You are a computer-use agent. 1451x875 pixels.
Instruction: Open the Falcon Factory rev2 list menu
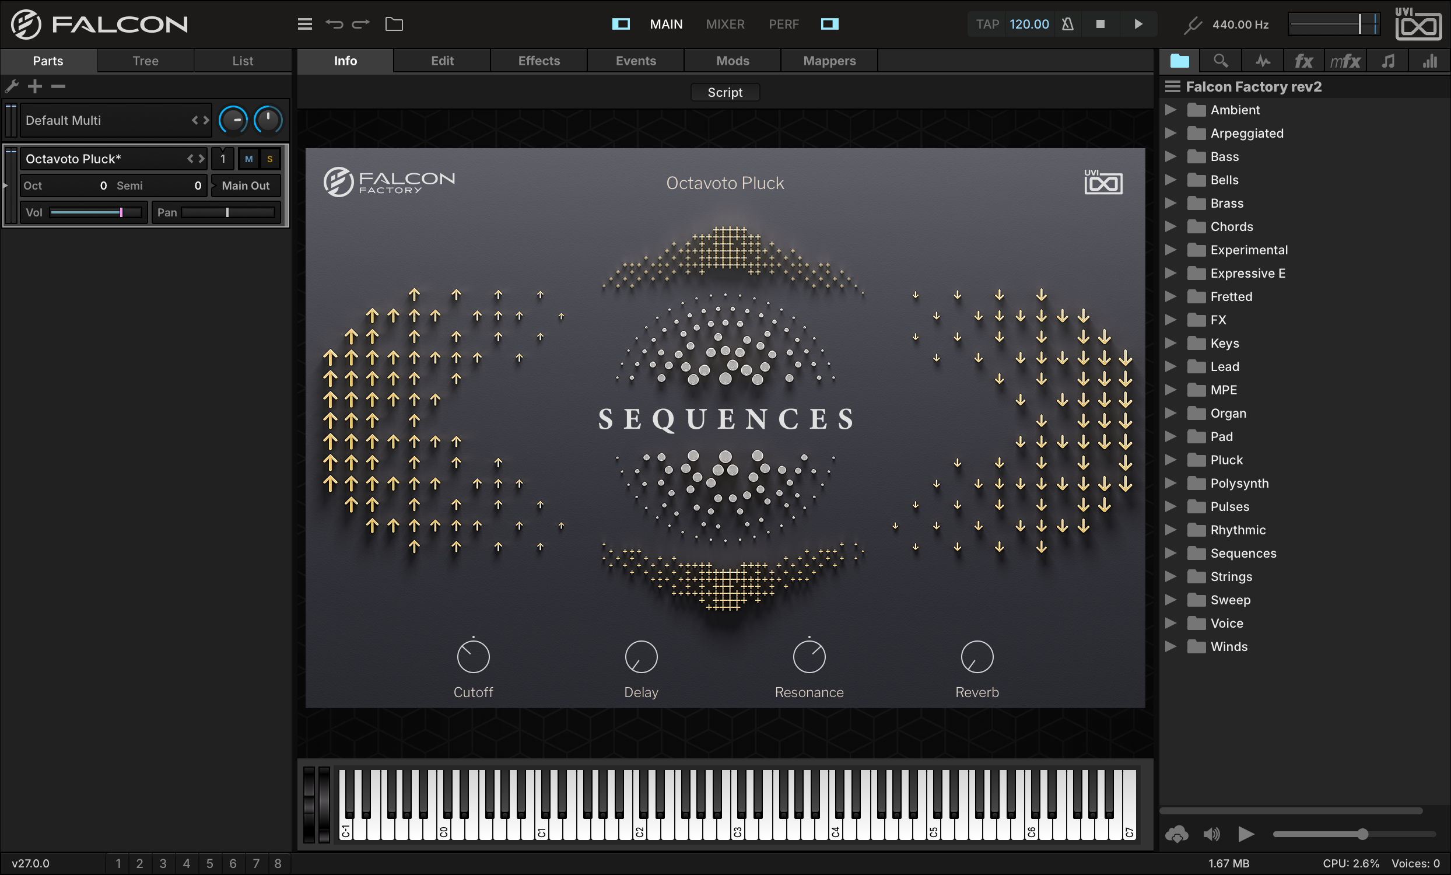pos(1172,86)
